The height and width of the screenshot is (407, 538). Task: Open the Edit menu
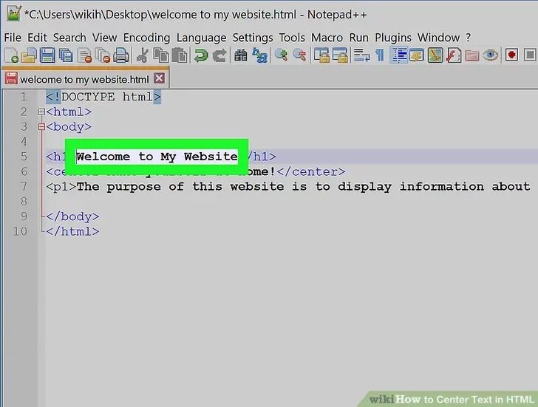point(37,38)
